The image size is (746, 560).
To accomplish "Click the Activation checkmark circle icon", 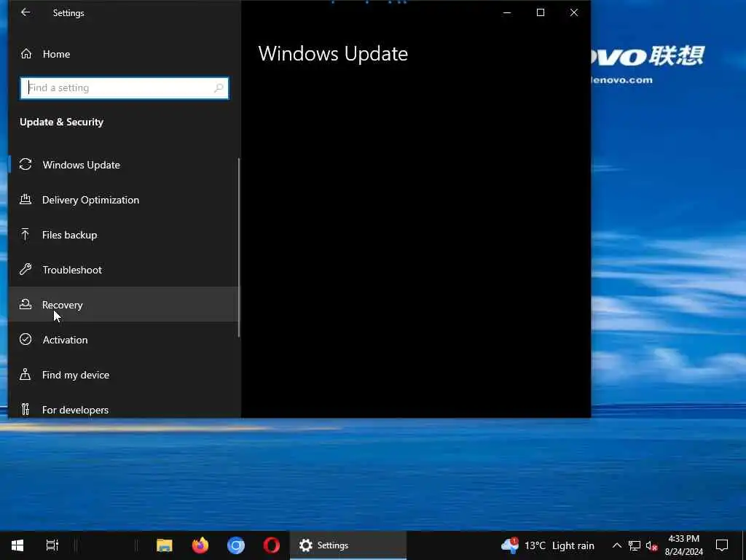I will tap(25, 339).
